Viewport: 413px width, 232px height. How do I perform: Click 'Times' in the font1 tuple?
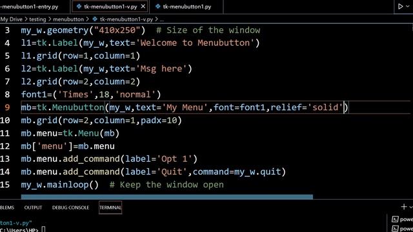coord(76,95)
